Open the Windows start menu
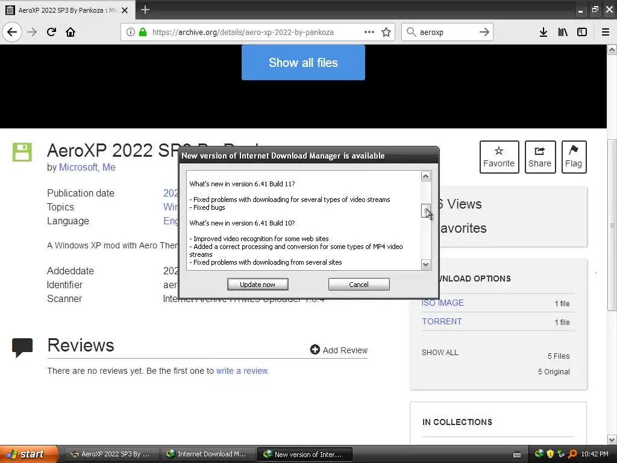This screenshot has height=463, width=617. pyautogui.click(x=29, y=454)
